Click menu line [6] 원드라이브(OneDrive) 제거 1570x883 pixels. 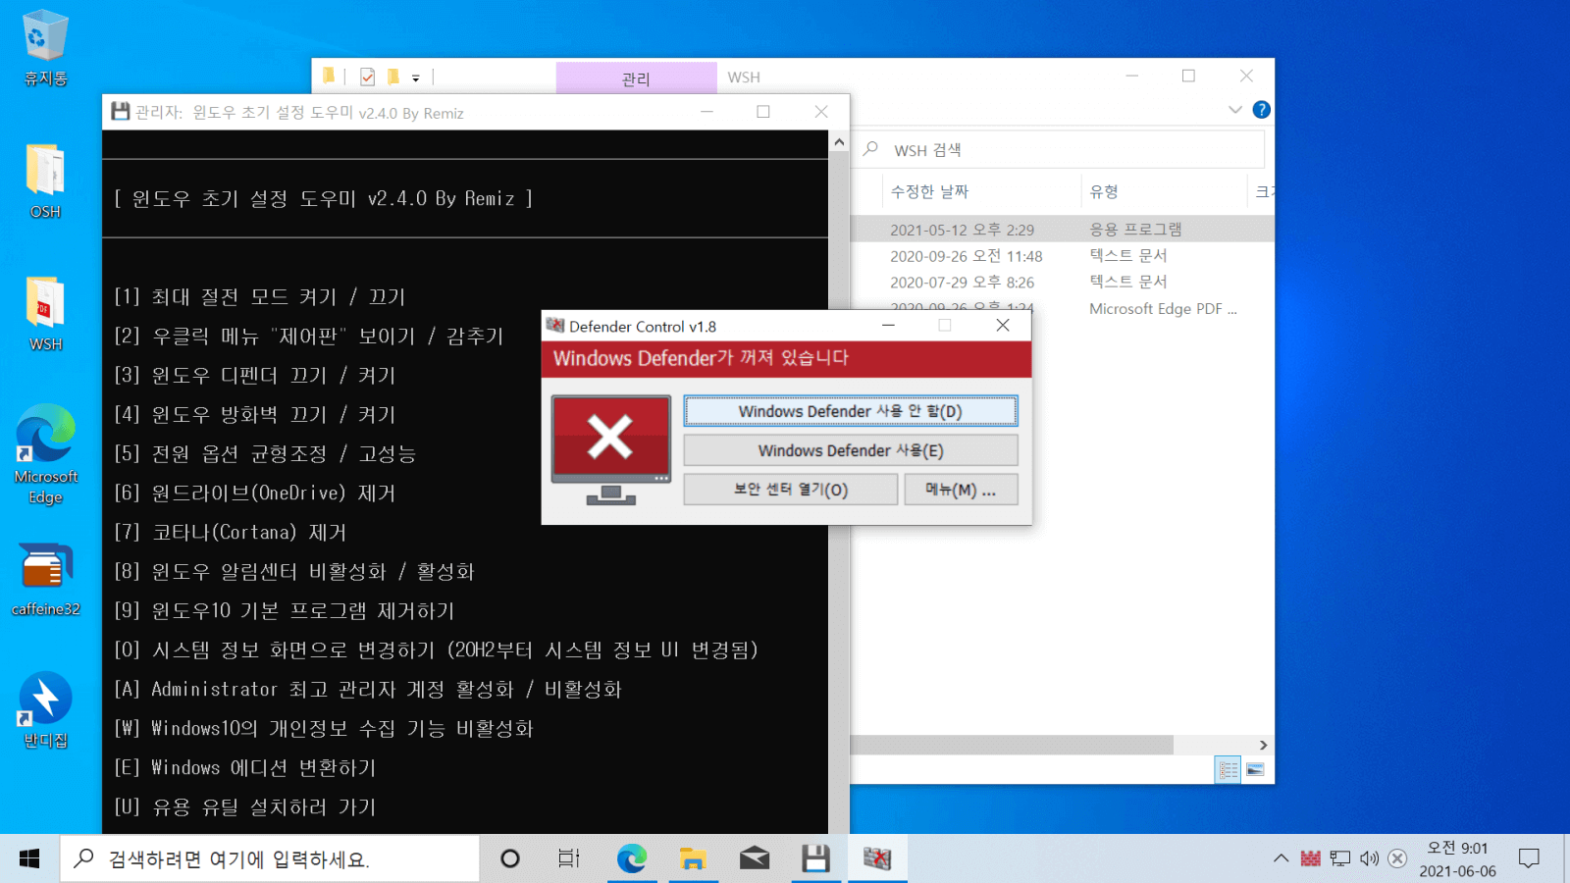(255, 493)
